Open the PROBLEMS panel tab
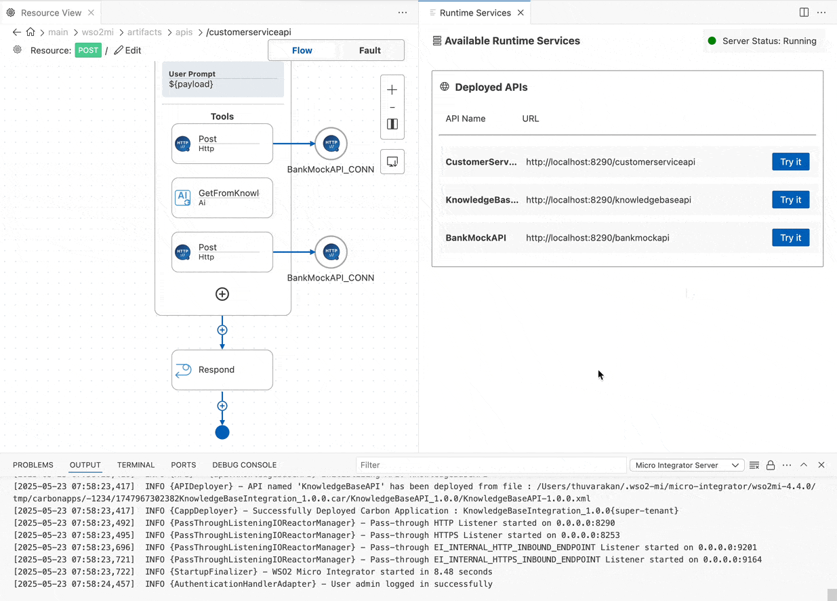This screenshot has width=837, height=601. click(x=33, y=465)
